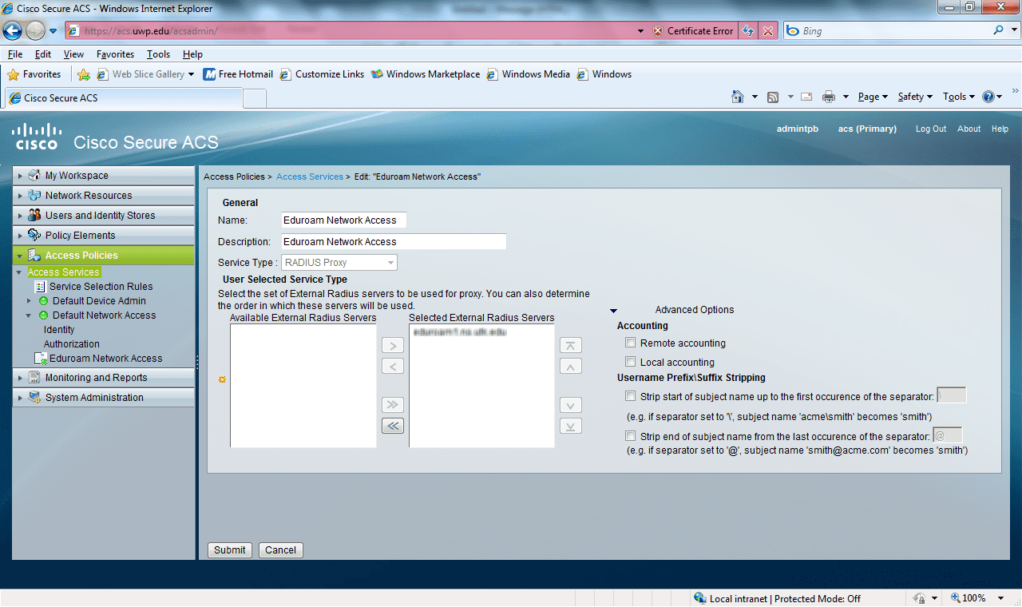1022x607 pixels.
Task: Click the Service Selection Rules icon
Action: click(40, 287)
